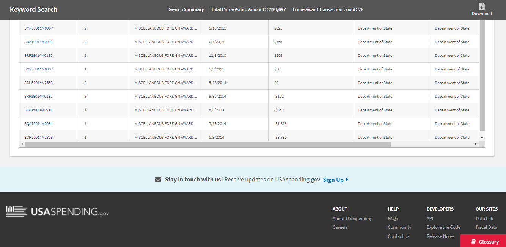
Task: Click the $304 amount cell
Action: [x=310, y=56]
